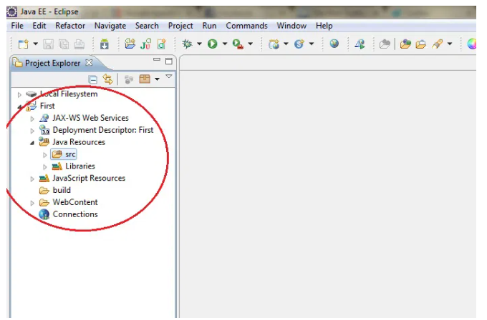Maximize the Project Explorer panel
Image resolution: width=487 pixels, height=320 pixels.
169,62
